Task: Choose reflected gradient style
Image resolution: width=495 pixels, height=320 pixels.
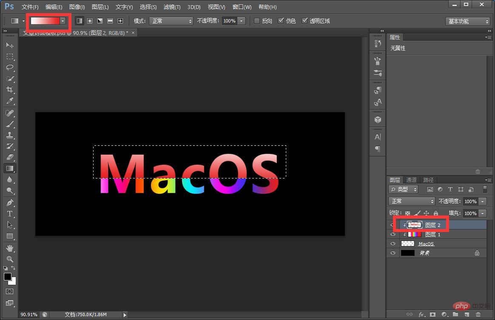Action: pos(110,21)
